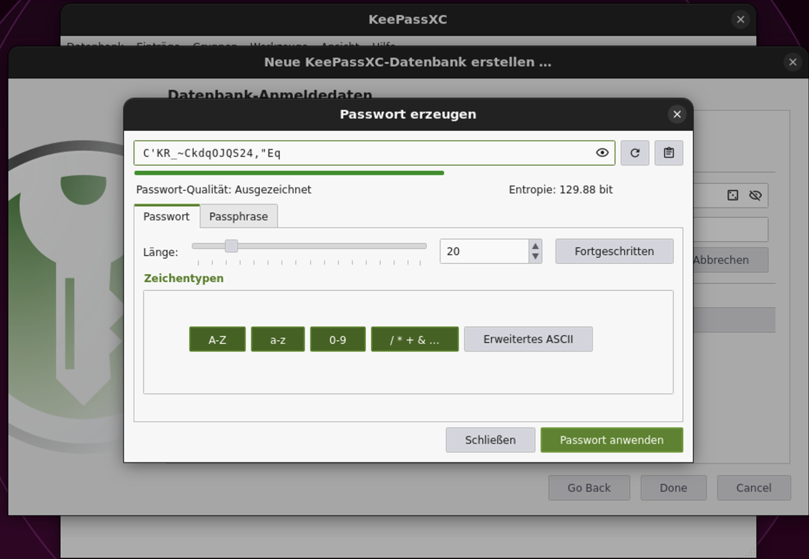This screenshot has height=559, width=809.
Task: Increase password length with up arrow
Action: point(535,246)
